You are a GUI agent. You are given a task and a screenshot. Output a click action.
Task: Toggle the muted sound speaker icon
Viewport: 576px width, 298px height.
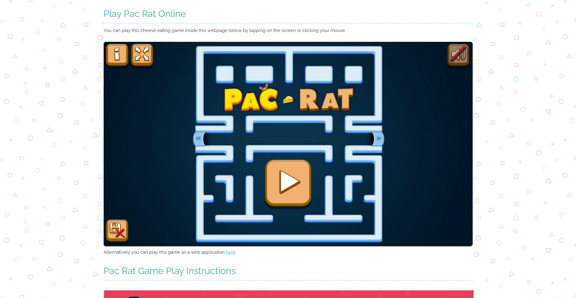click(458, 55)
